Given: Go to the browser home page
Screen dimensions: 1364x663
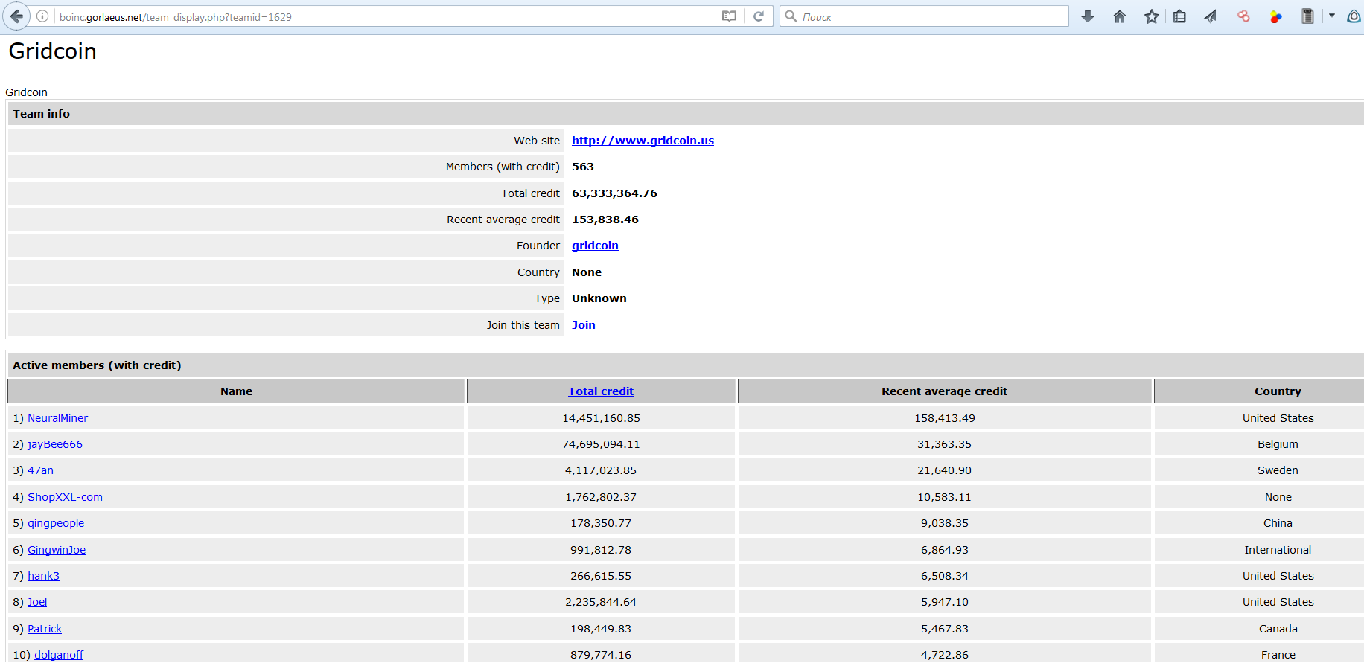Looking at the screenshot, I should (x=1120, y=16).
